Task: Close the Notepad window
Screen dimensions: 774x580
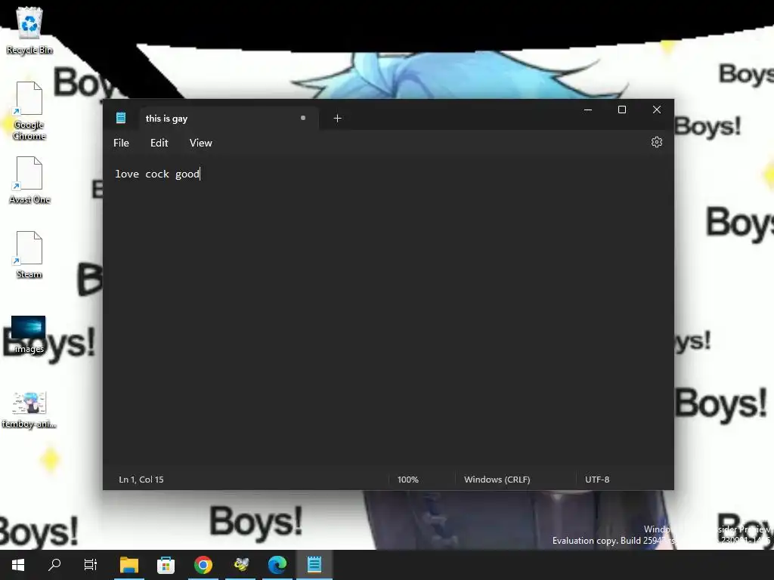Action: [x=657, y=110]
